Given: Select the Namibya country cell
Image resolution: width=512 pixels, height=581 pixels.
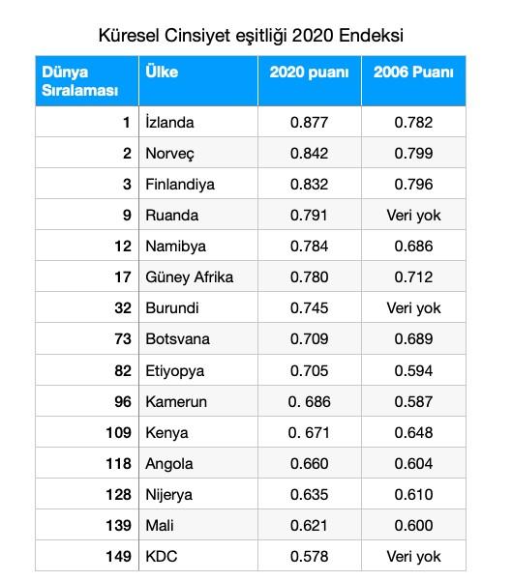Looking at the screenshot, I should [198, 247].
